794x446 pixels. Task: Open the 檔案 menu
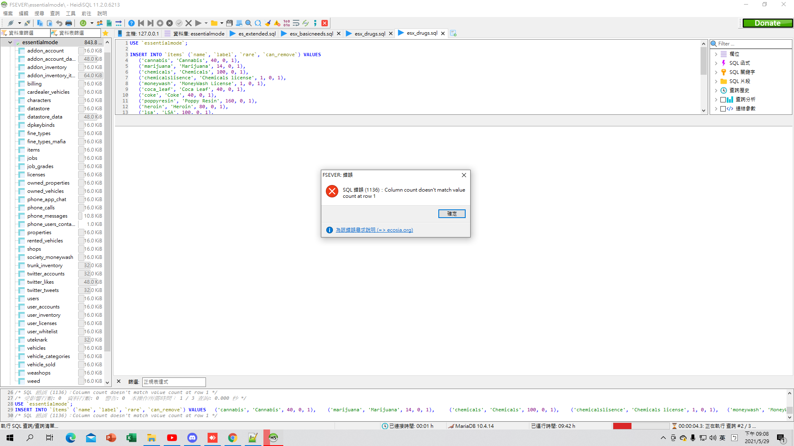pyautogui.click(x=8, y=14)
